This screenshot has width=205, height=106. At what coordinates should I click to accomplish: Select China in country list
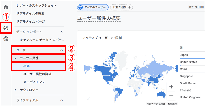click(x=184, y=69)
